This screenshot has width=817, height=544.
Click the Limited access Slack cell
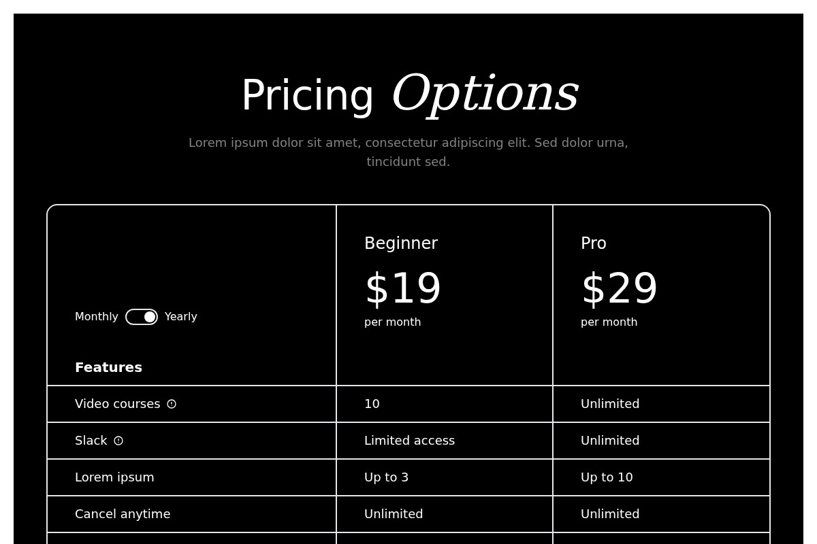(x=409, y=441)
